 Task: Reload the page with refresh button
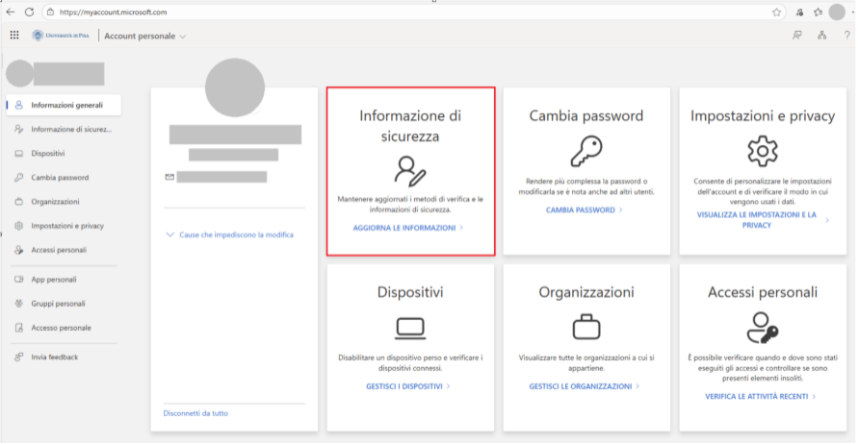click(29, 12)
